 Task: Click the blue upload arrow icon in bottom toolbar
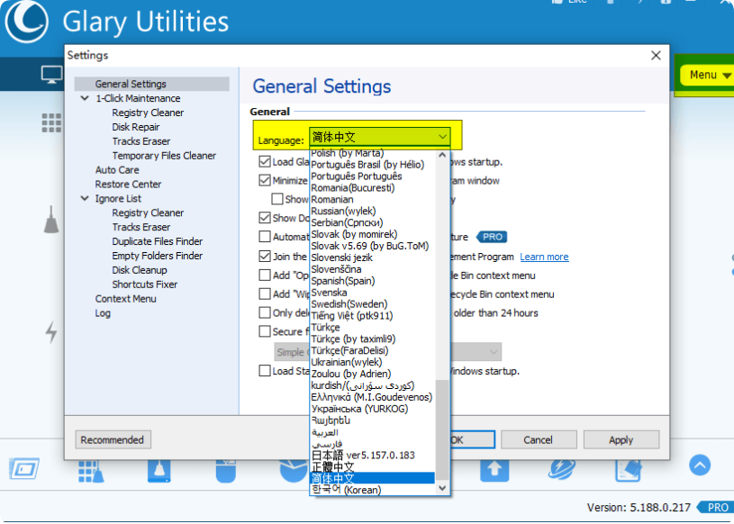(x=494, y=468)
